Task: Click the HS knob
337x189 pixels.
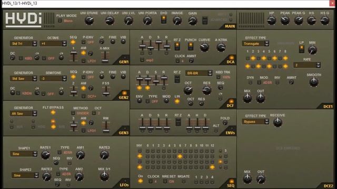Action: pyautogui.click(x=311, y=20)
